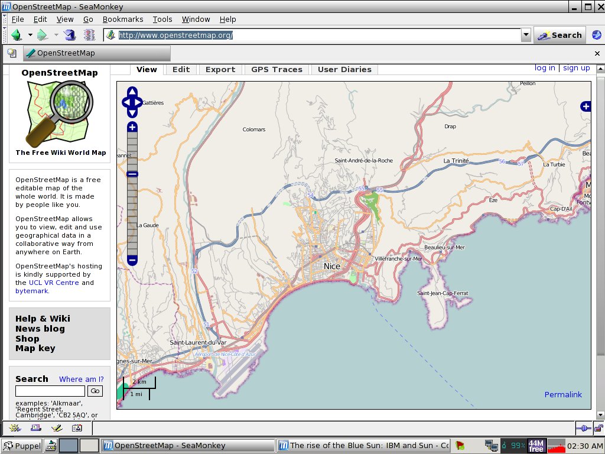The image size is (605, 454).
Task: Open the Window menu
Action: (196, 20)
